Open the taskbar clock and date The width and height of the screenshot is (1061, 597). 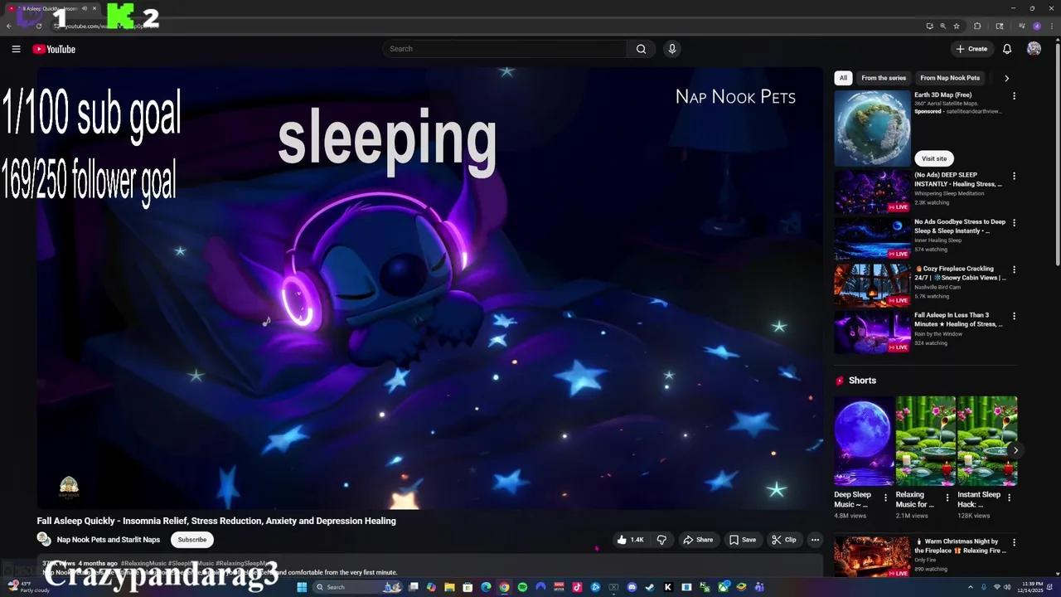pos(1030,587)
